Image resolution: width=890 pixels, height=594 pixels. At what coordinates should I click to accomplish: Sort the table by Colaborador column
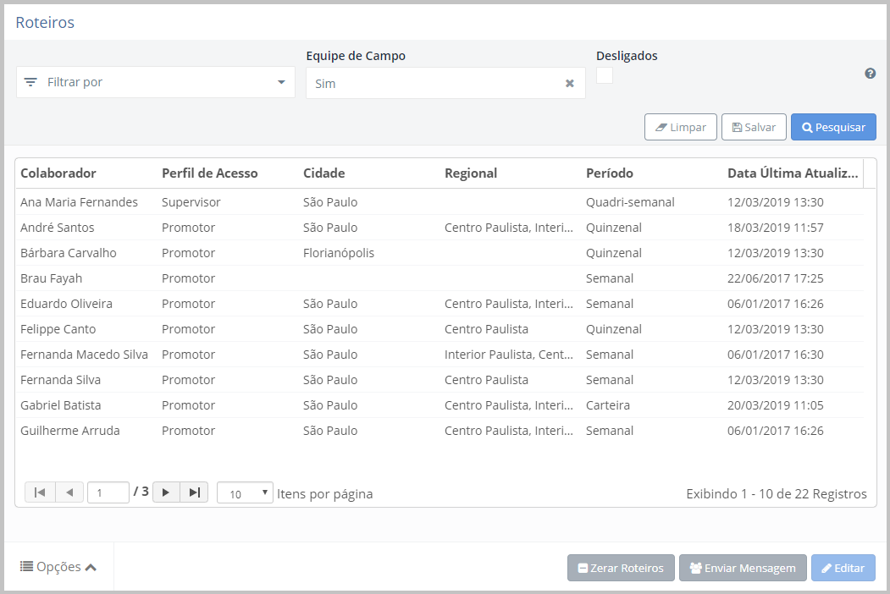[x=58, y=173]
